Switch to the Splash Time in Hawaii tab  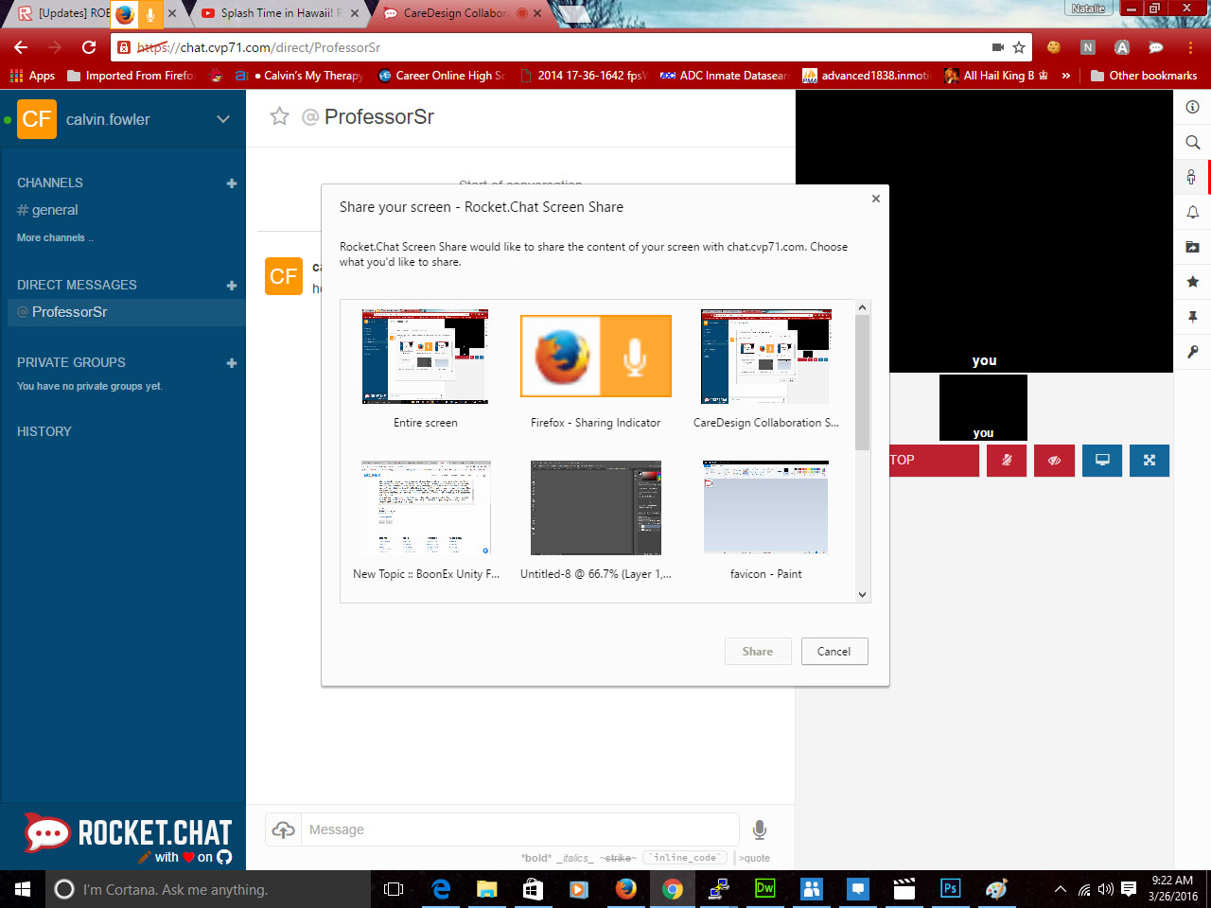point(275,13)
